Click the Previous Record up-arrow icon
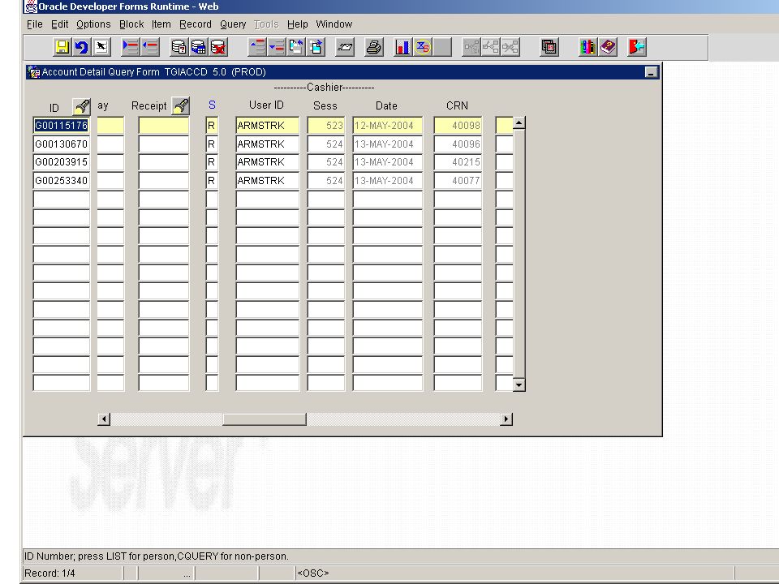 [x=257, y=47]
